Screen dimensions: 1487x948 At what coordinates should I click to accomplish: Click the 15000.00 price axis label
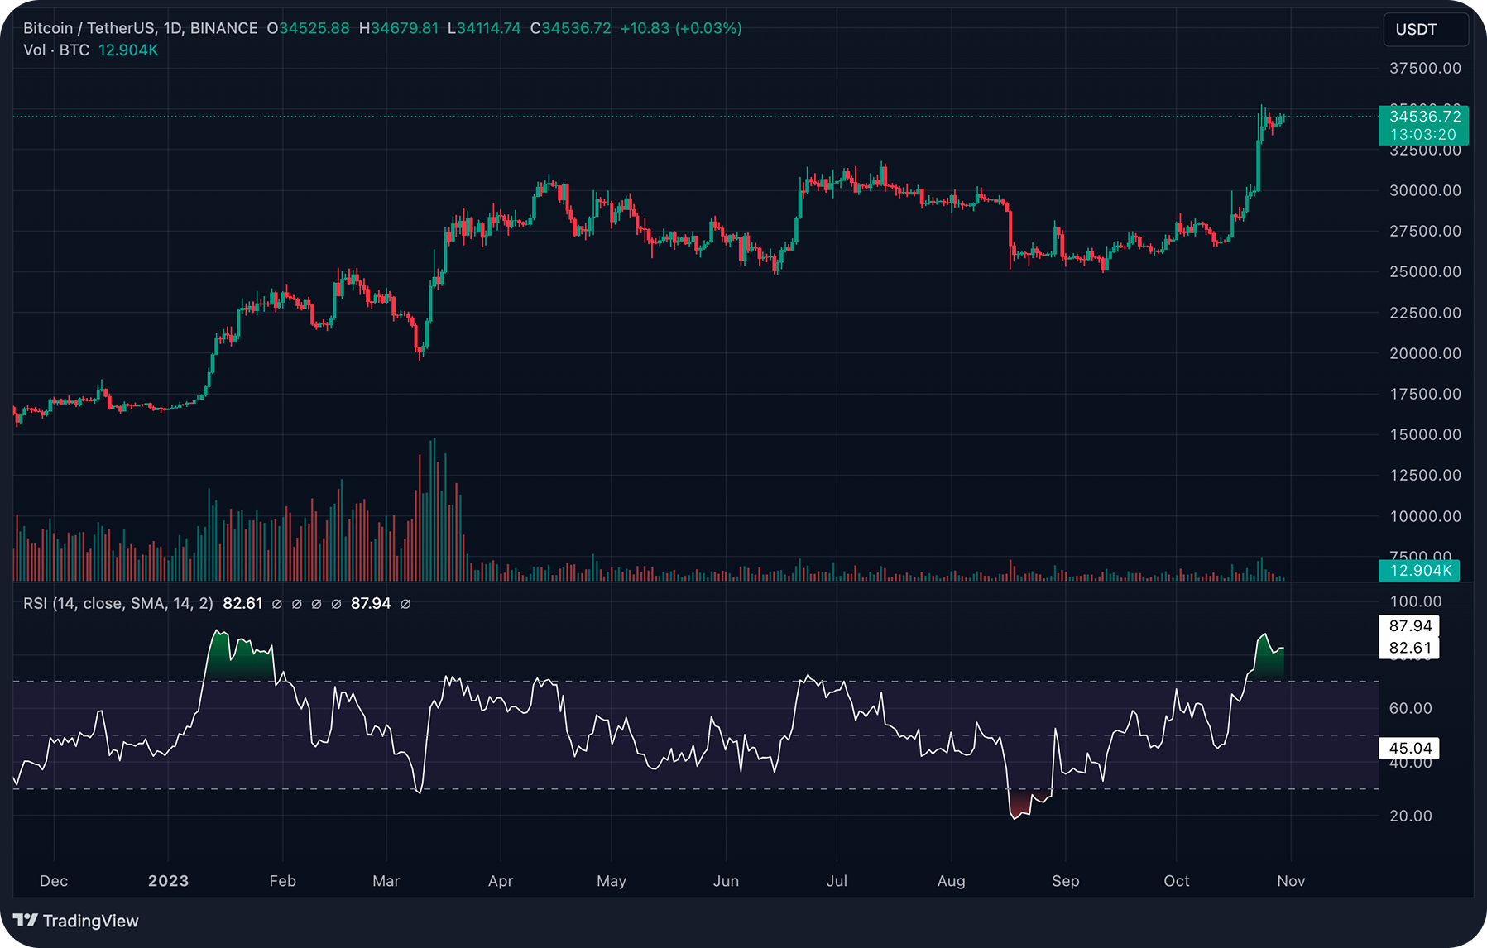coord(1425,434)
